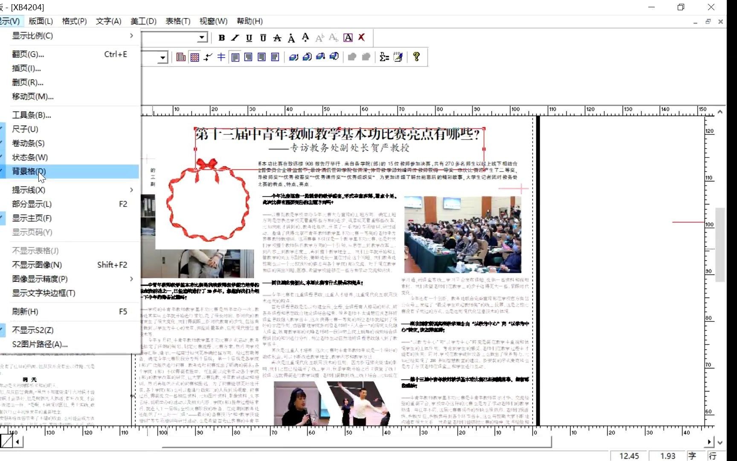
Task: Click the question mark help icon
Action: [417, 57]
